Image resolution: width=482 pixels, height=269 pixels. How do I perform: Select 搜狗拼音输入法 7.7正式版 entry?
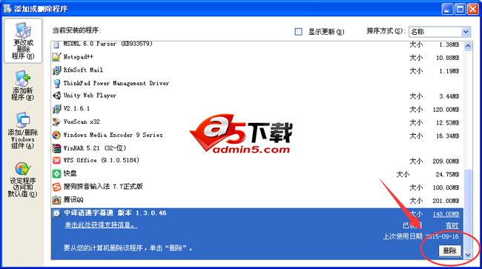click(x=257, y=187)
